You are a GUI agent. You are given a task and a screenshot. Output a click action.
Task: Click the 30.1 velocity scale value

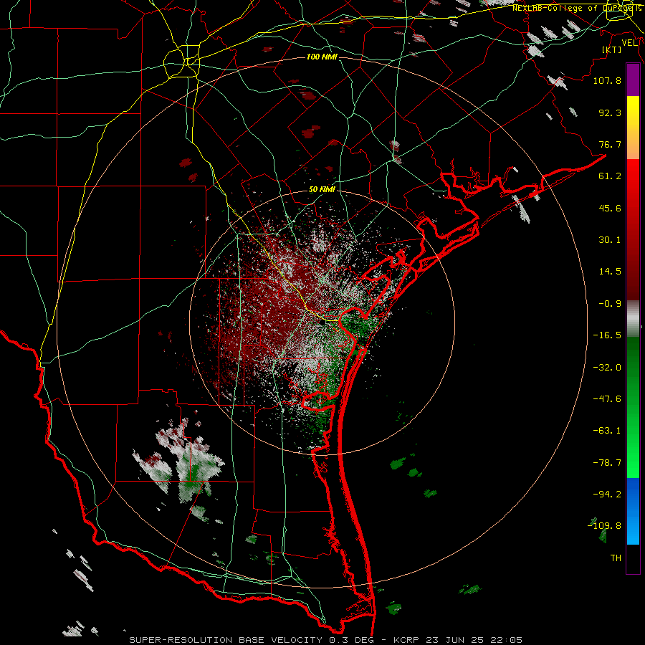610,240
